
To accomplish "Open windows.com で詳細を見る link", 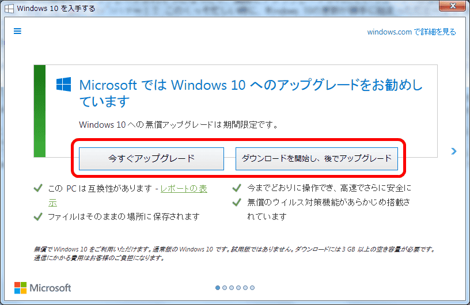I will pyautogui.click(x=412, y=32).
